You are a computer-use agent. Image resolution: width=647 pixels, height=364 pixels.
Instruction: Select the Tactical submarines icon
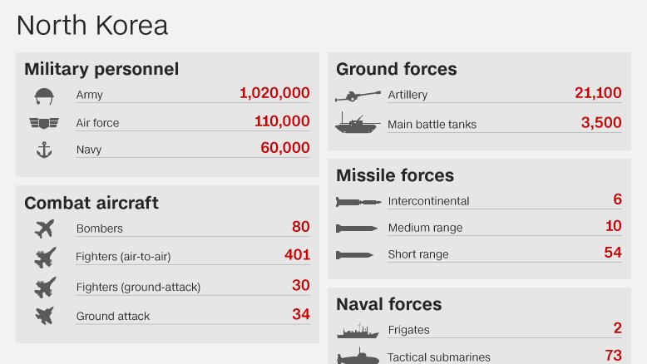pyautogui.click(x=358, y=356)
